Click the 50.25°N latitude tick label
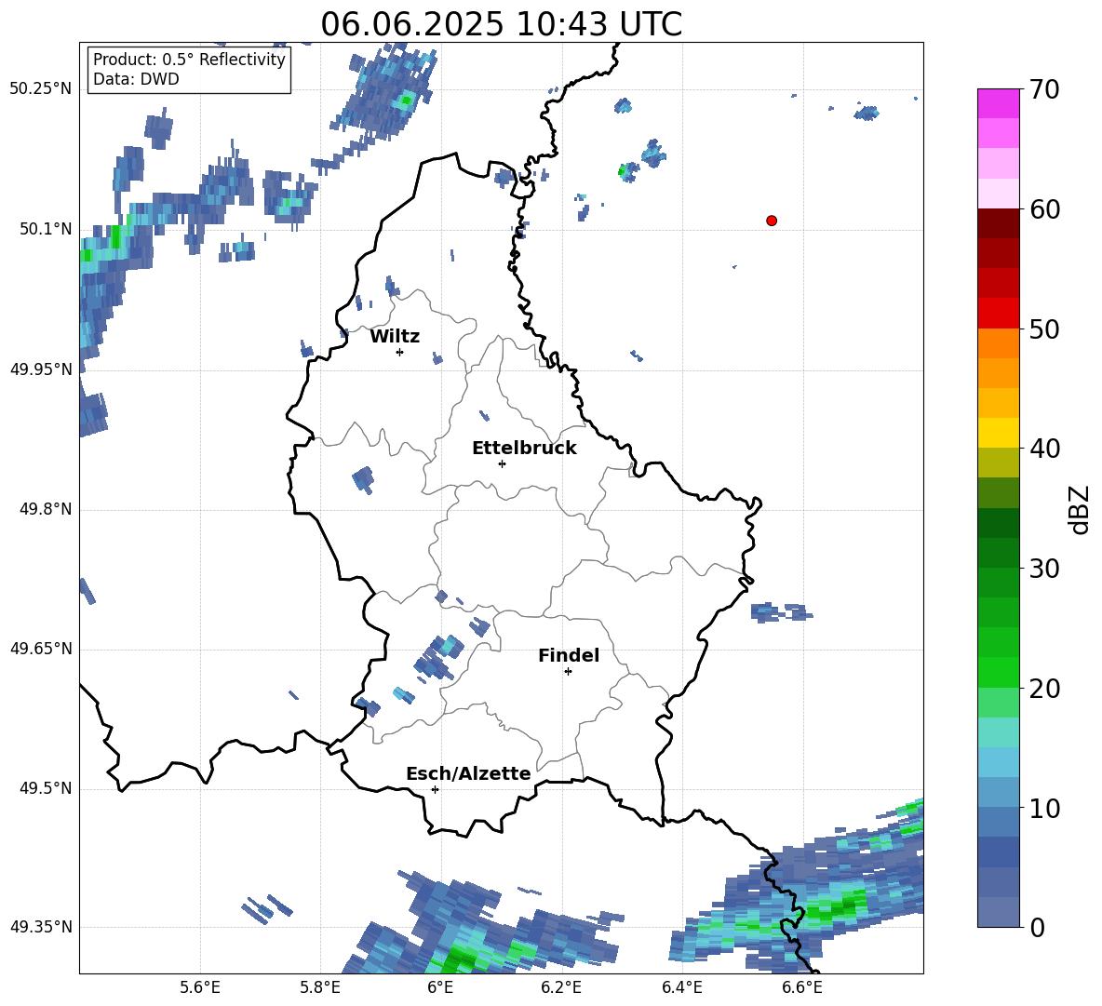Viewport: 1102px width, 1006px height. coord(41,89)
